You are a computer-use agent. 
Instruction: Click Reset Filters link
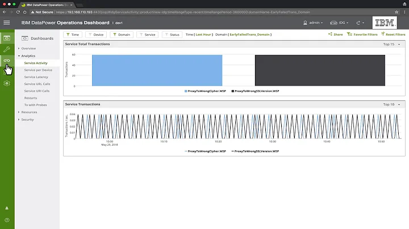[395, 35]
